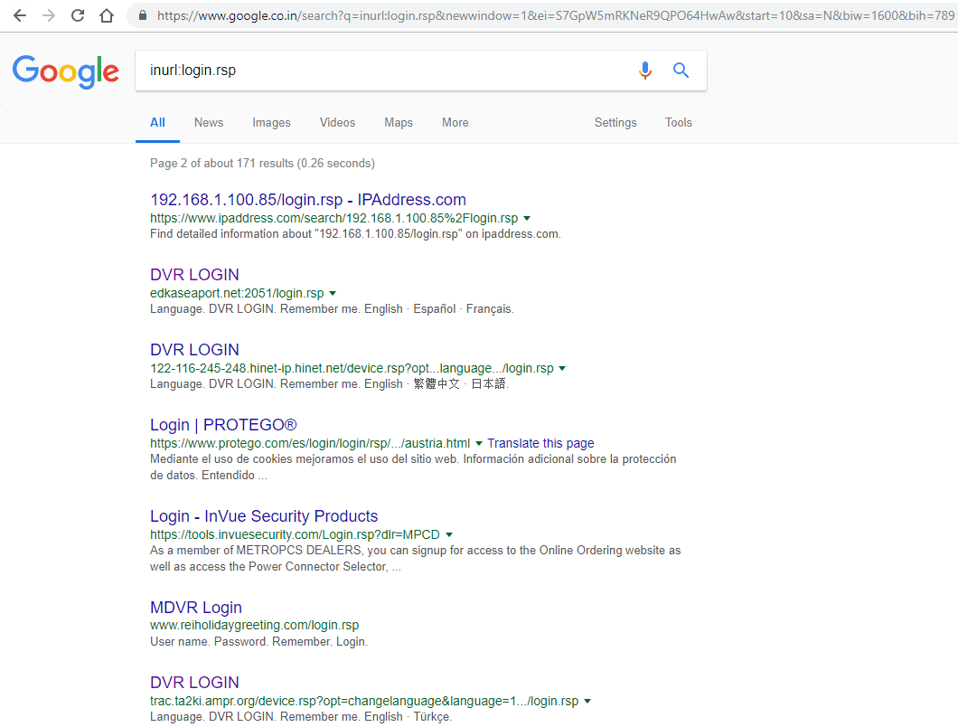Click snippet 'User name. Password. Remember. Login.'
Screen dimensions: 958x727
tap(258, 641)
